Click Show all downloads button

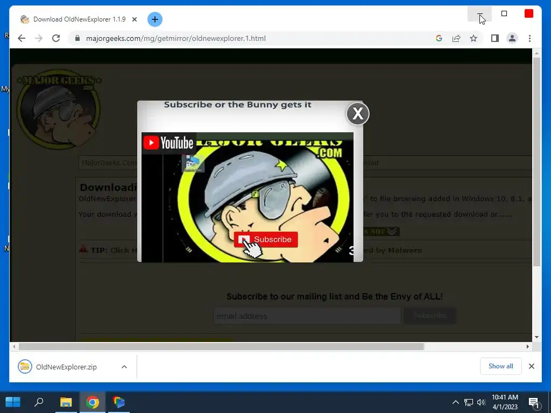click(501, 366)
